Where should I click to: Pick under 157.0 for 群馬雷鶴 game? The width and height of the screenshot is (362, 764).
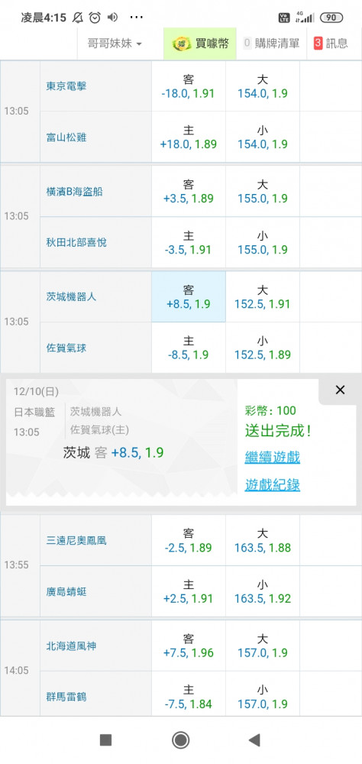click(263, 697)
